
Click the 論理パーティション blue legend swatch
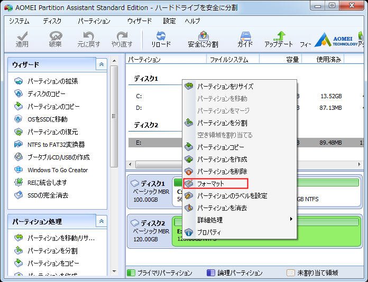(x=211, y=272)
